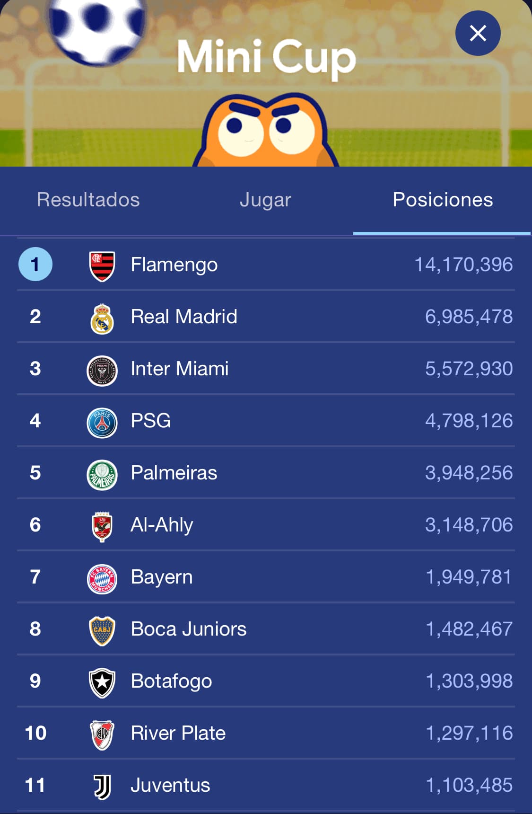The width and height of the screenshot is (532, 814).
Task: Select the highlighted rank 1 badge
Action: 35,264
